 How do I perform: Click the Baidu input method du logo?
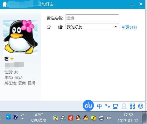click(x=88, y=106)
